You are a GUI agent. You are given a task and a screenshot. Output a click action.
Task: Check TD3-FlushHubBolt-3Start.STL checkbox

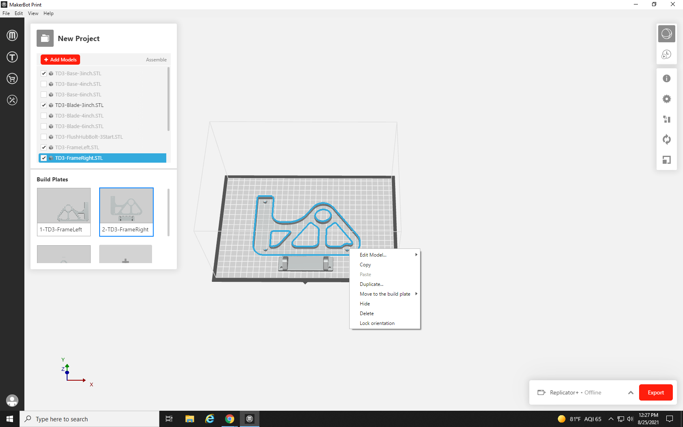pos(44,137)
